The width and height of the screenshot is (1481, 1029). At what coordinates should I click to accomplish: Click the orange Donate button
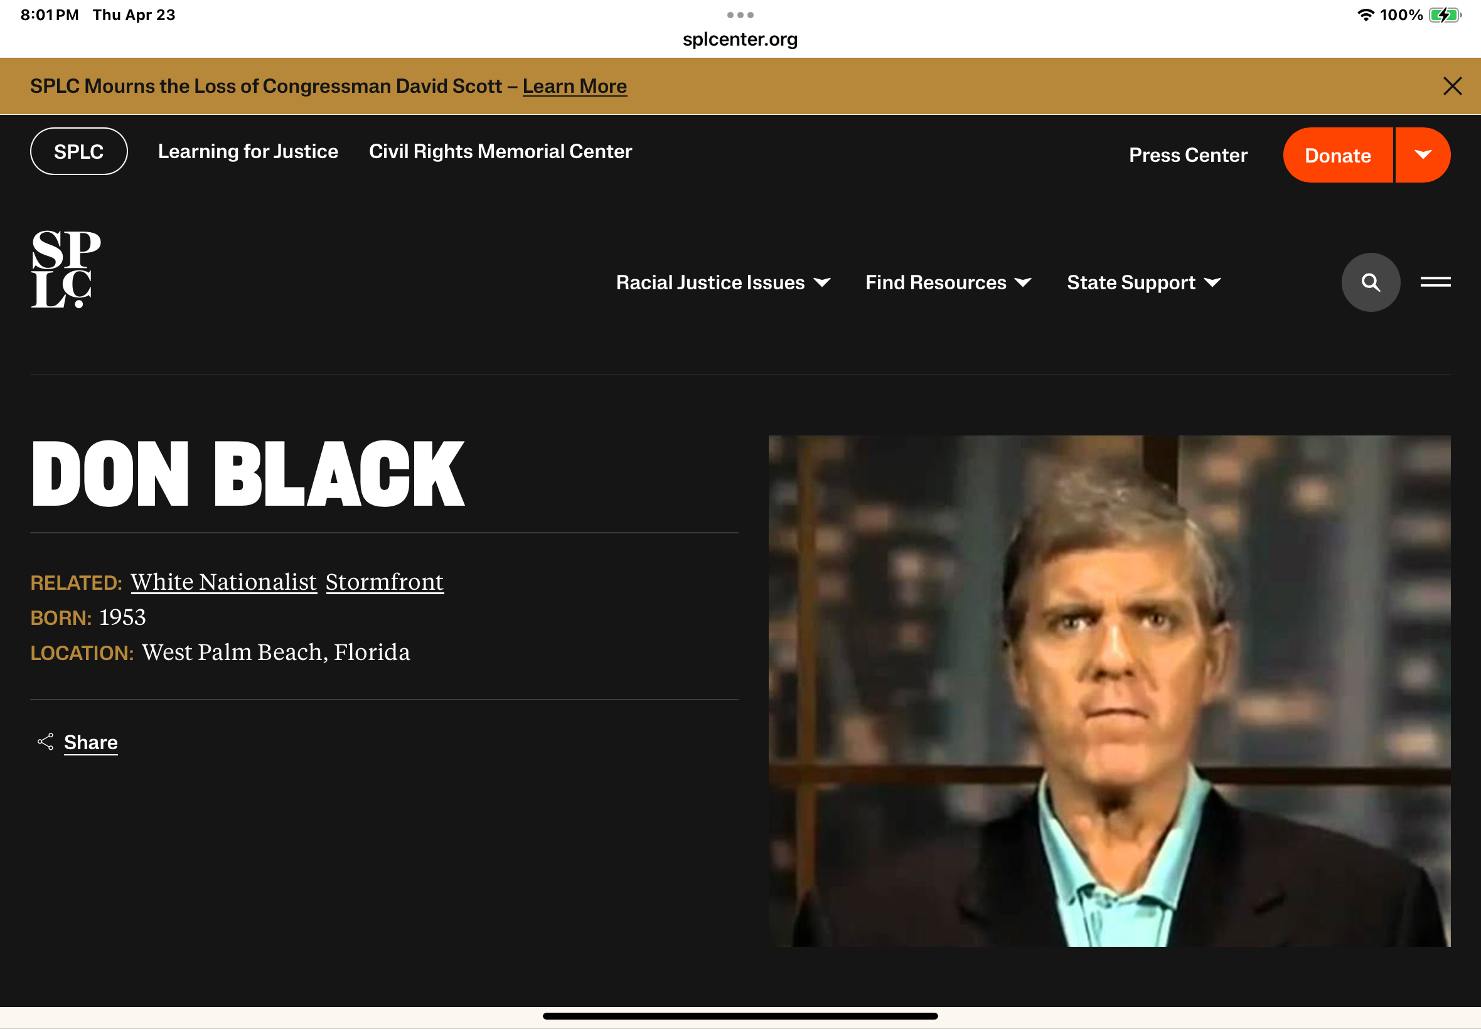point(1337,156)
